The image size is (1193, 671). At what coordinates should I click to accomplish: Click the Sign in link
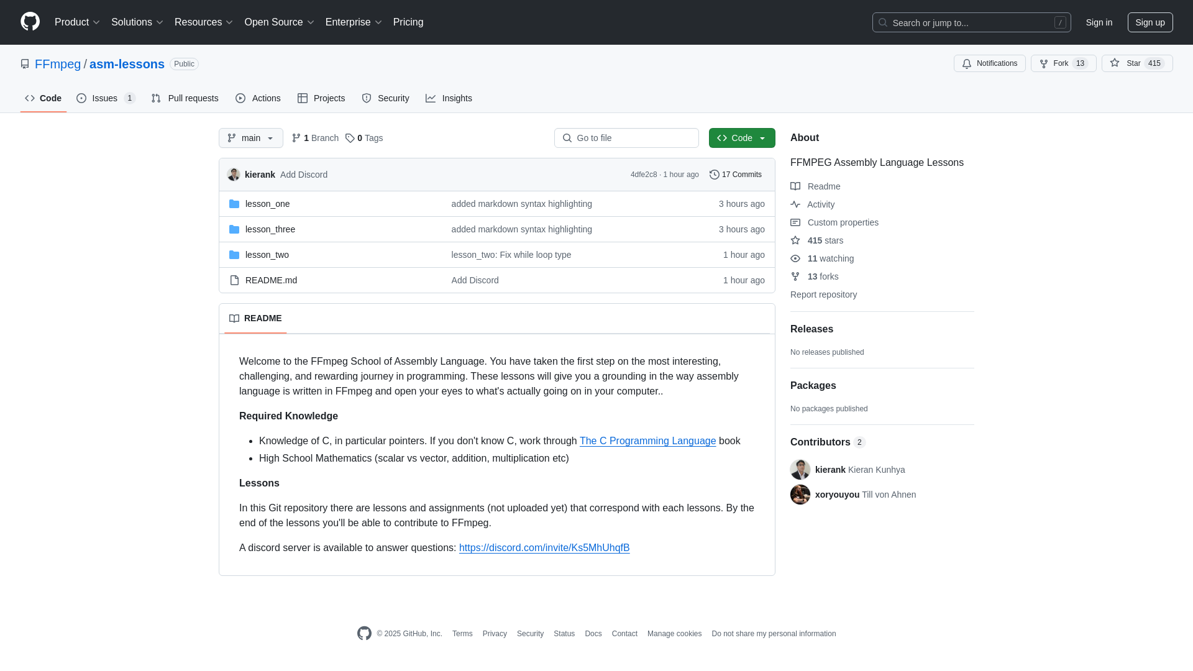pyautogui.click(x=1099, y=22)
